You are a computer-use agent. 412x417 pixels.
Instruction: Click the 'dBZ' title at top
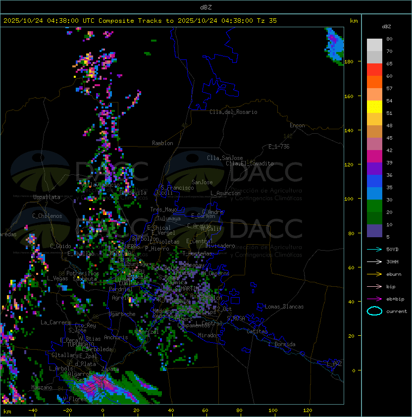point(206,7)
